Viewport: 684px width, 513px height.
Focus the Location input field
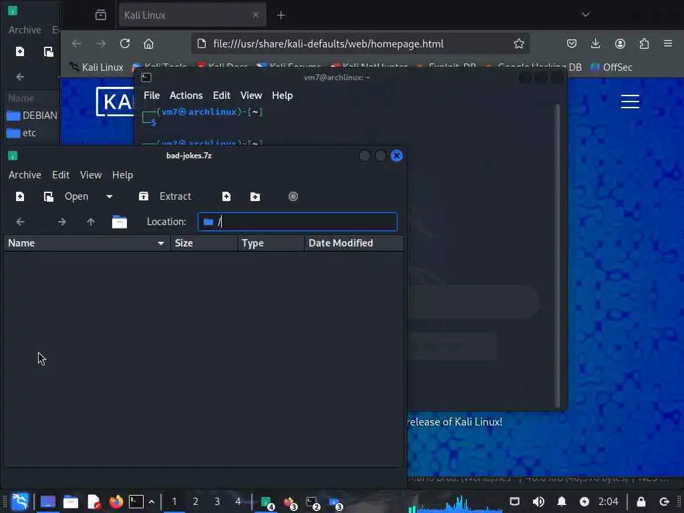click(297, 222)
